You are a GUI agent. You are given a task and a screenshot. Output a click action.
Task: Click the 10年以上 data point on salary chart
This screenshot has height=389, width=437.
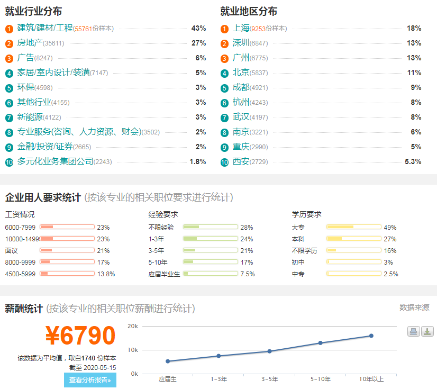click(x=371, y=336)
